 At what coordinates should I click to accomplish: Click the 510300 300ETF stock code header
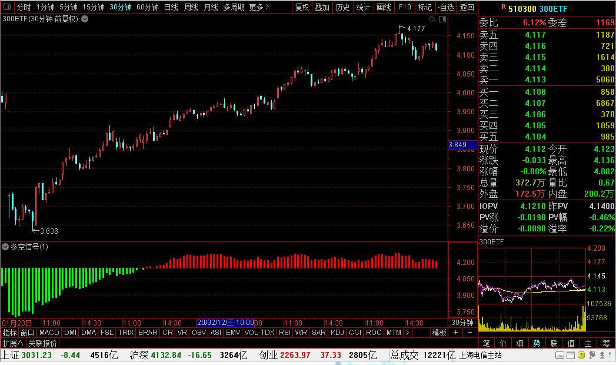(x=538, y=8)
